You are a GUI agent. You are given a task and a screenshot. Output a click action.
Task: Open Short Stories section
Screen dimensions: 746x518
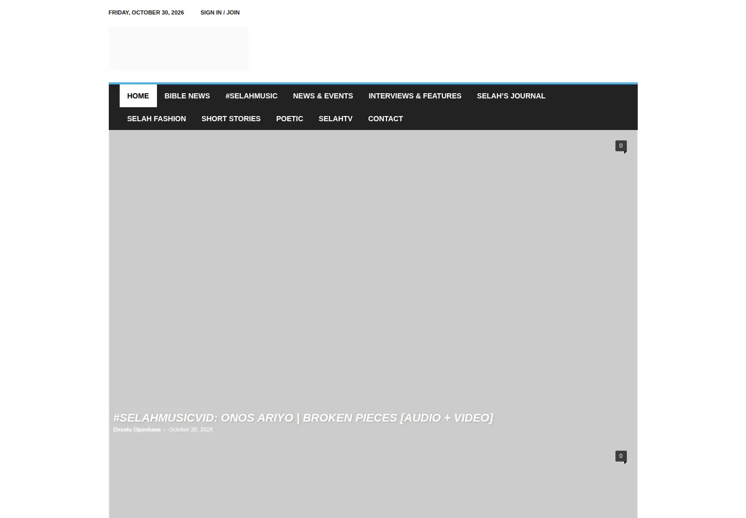click(231, 119)
